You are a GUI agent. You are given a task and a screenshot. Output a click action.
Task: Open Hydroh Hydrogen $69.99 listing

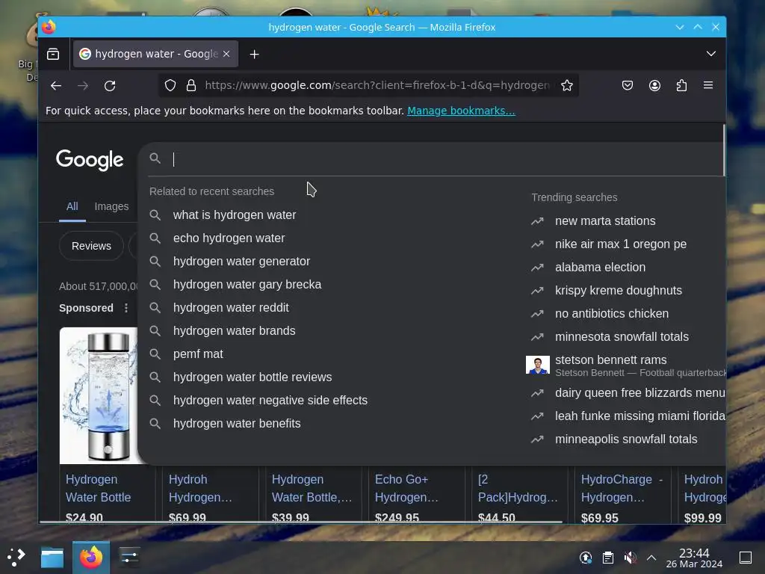pos(200,489)
